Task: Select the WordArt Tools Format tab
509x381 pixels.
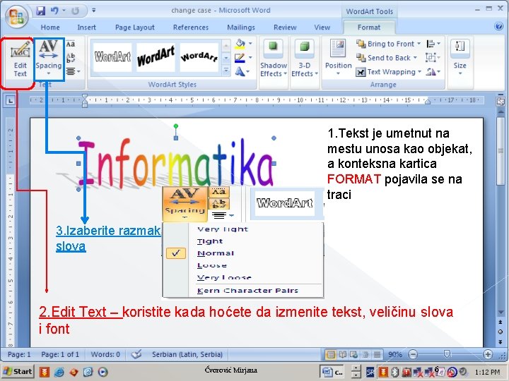Action: coord(369,28)
